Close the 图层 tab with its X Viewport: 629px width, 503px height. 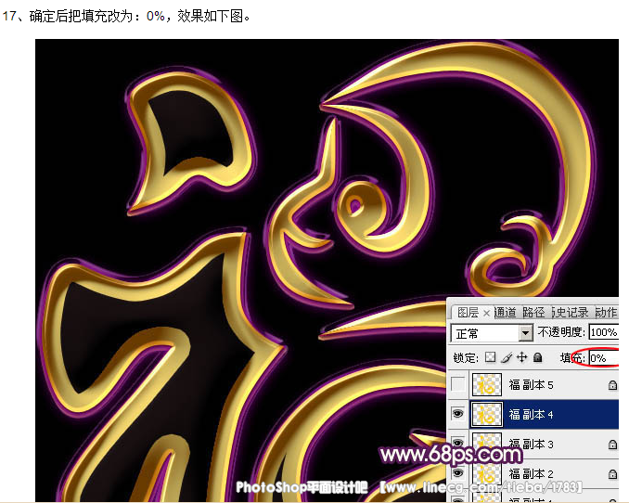486,313
